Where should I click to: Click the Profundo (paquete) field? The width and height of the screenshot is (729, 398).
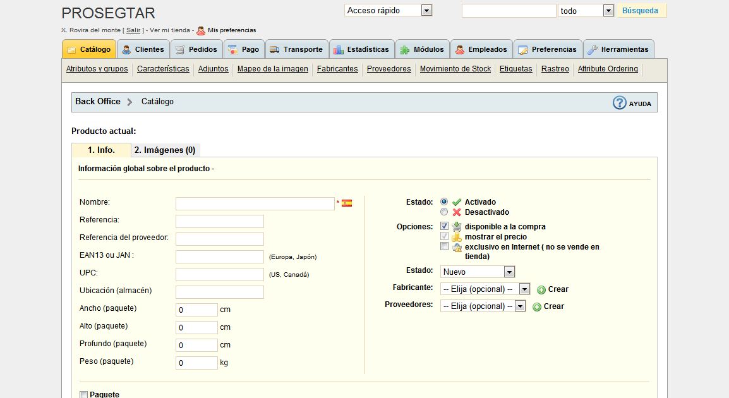[196, 345]
